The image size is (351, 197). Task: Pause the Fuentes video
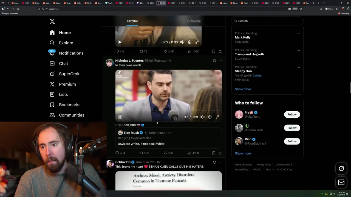[120, 117]
